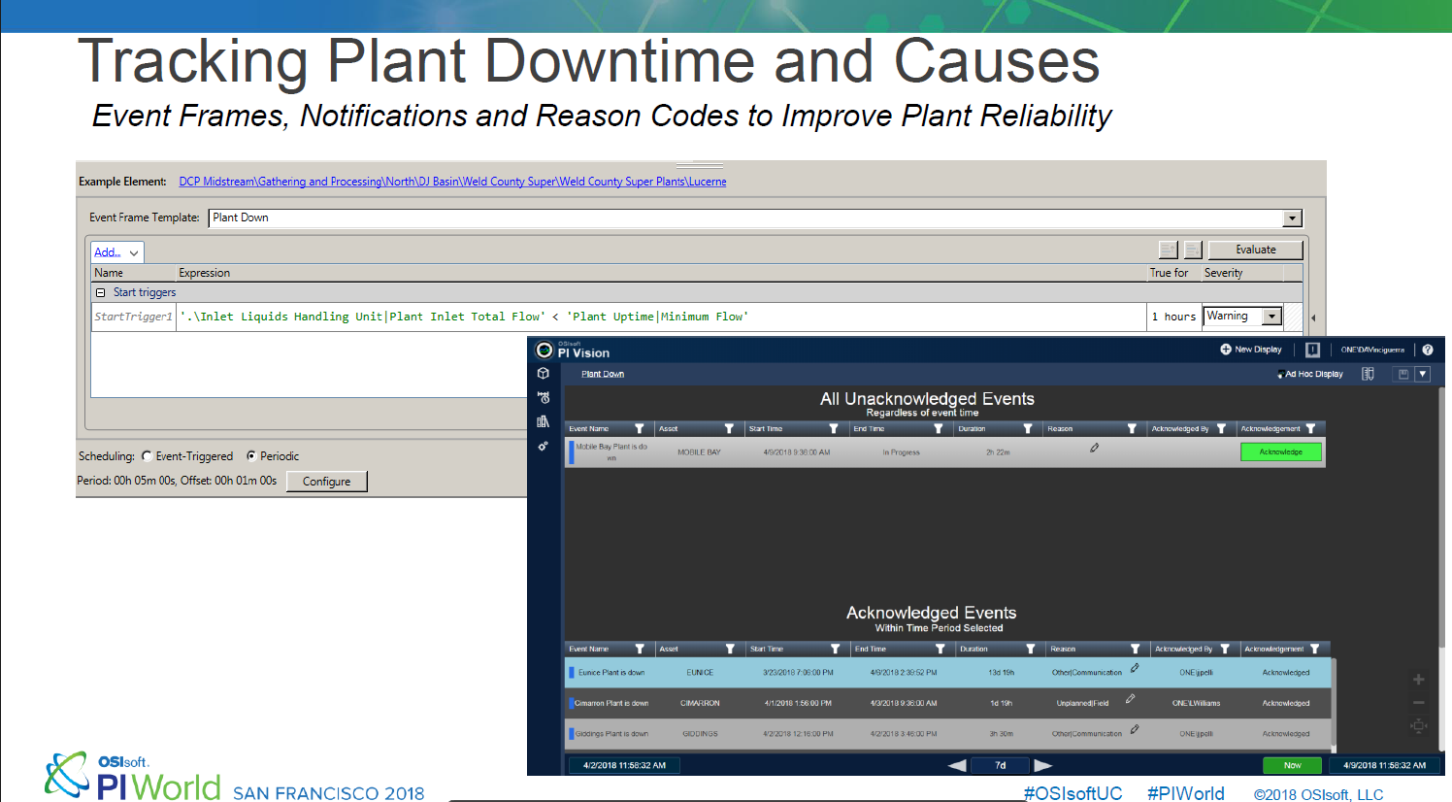Open the Assets cube icon in sidebar
The width and height of the screenshot is (1452, 802).
(x=544, y=374)
